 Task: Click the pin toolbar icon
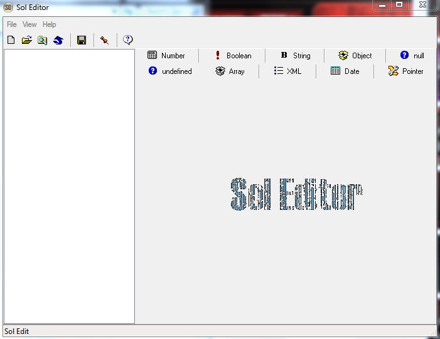coord(105,40)
